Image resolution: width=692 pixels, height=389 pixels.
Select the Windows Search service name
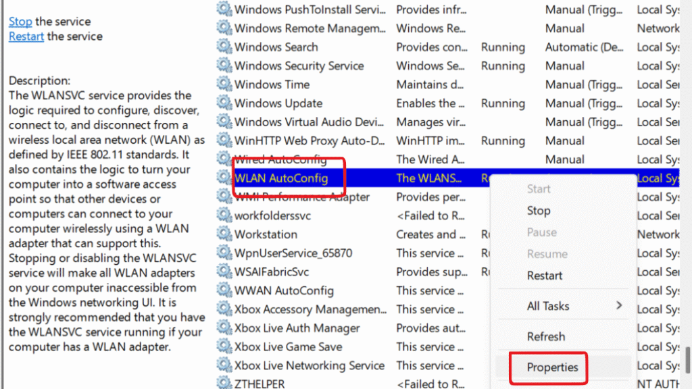276,47
